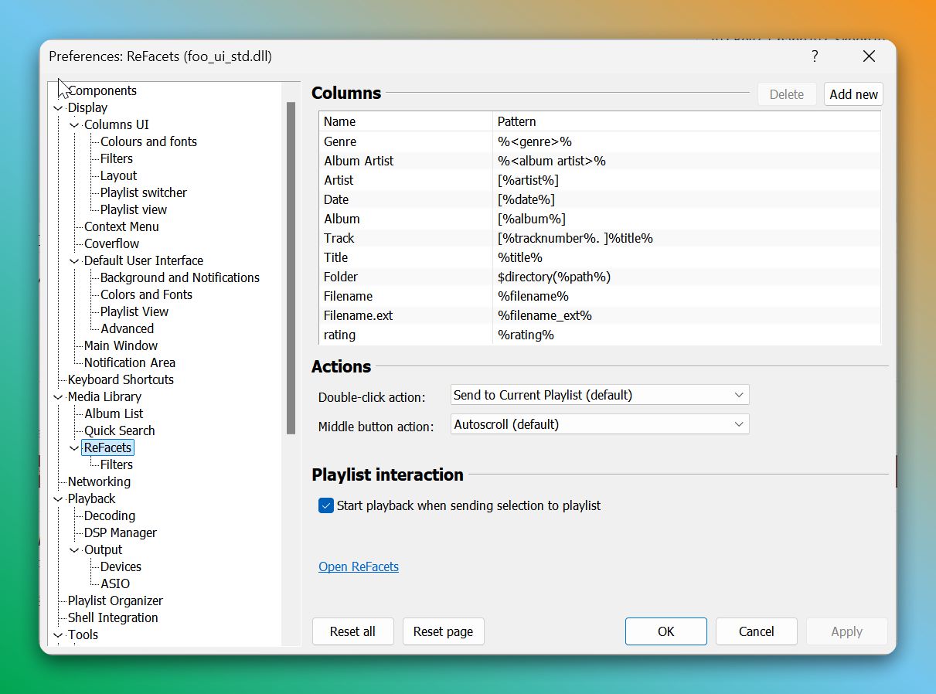Open the Middle button action dropdown
This screenshot has width=936, height=694.
click(599, 424)
